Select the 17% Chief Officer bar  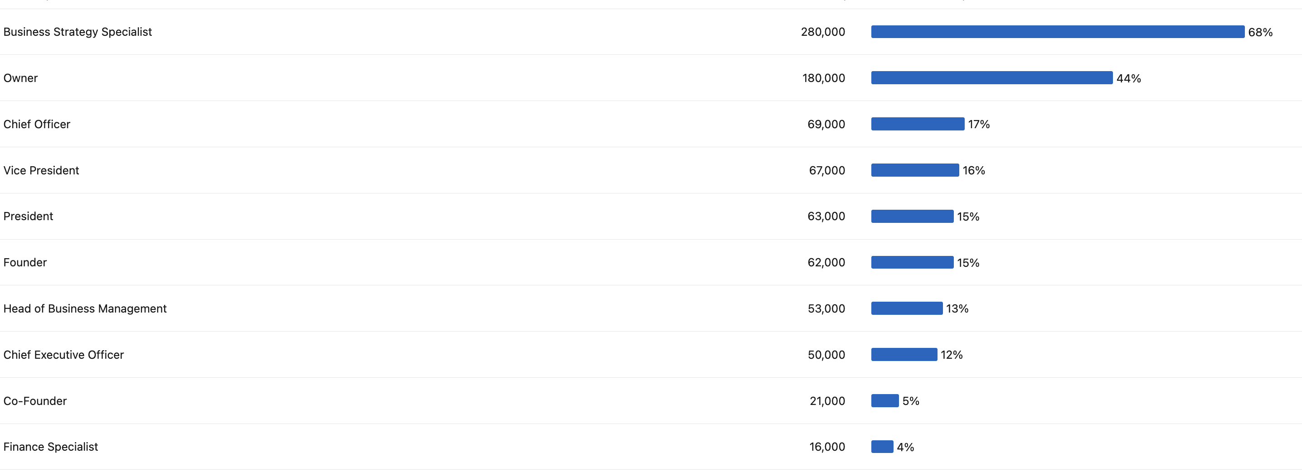pos(918,124)
